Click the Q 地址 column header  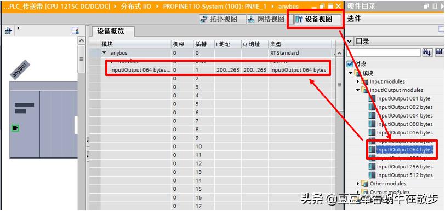pyautogui.click(x=255, y=44)
